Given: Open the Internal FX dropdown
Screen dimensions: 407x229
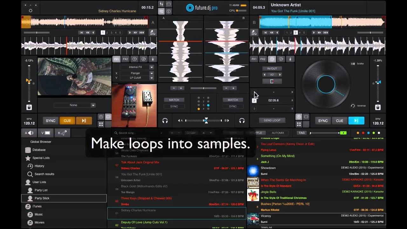Looking at the screenshot, I should pyautogui.click(x=137, y=67).
